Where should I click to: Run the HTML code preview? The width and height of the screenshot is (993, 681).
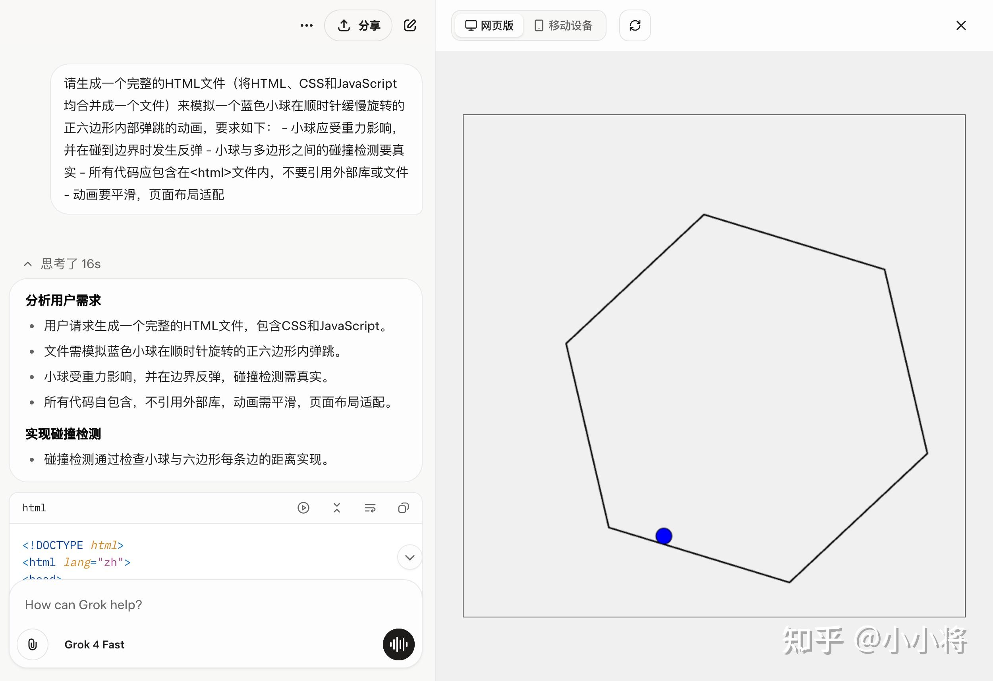pos(303,507)
